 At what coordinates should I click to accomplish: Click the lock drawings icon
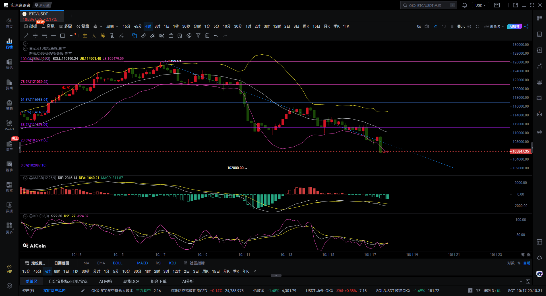(x=171, y=36)
